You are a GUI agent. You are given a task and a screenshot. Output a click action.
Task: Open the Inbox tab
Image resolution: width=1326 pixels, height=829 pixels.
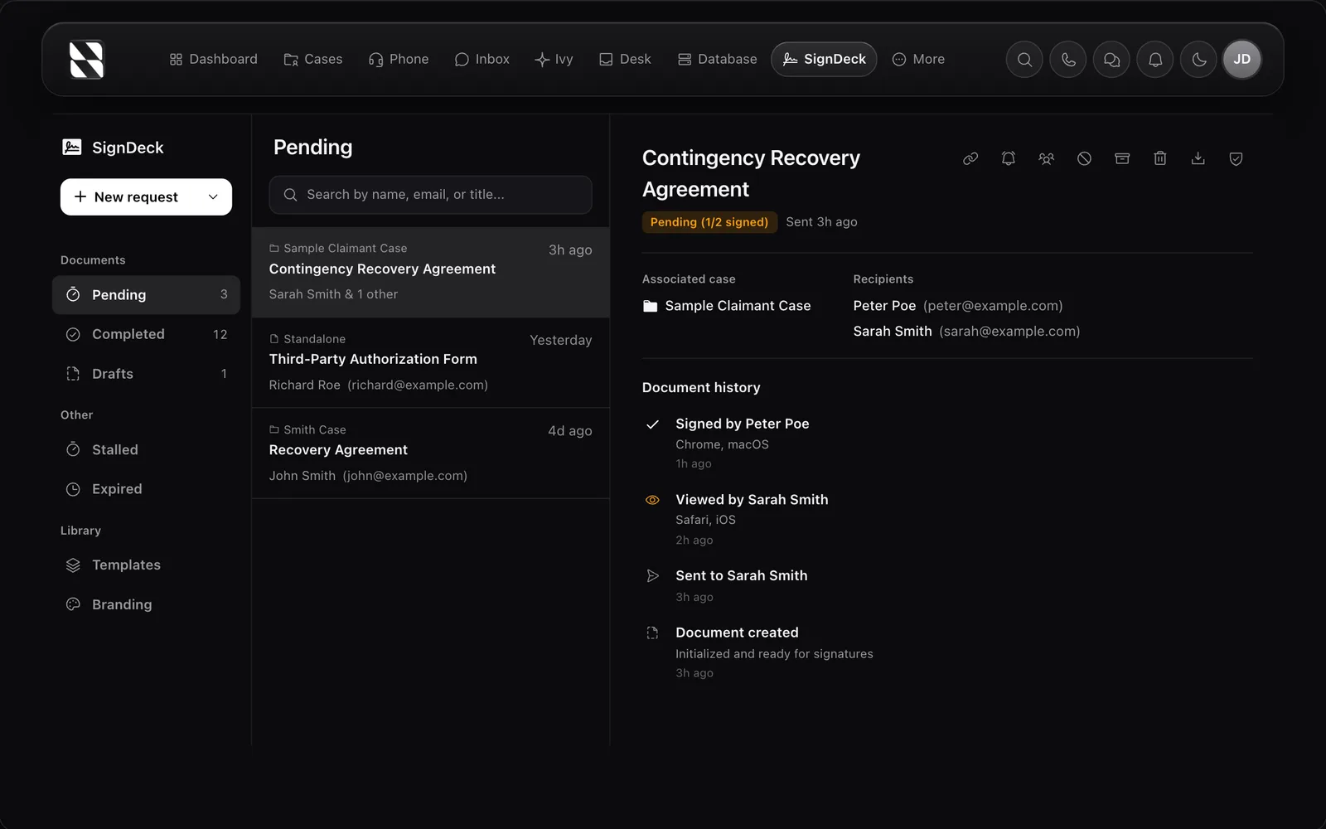coord(482,60)
